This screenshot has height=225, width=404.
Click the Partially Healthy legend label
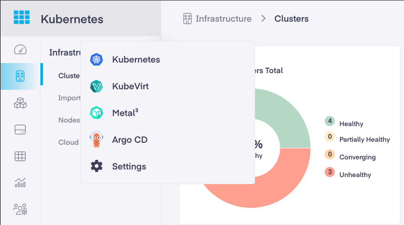[365, 140]
